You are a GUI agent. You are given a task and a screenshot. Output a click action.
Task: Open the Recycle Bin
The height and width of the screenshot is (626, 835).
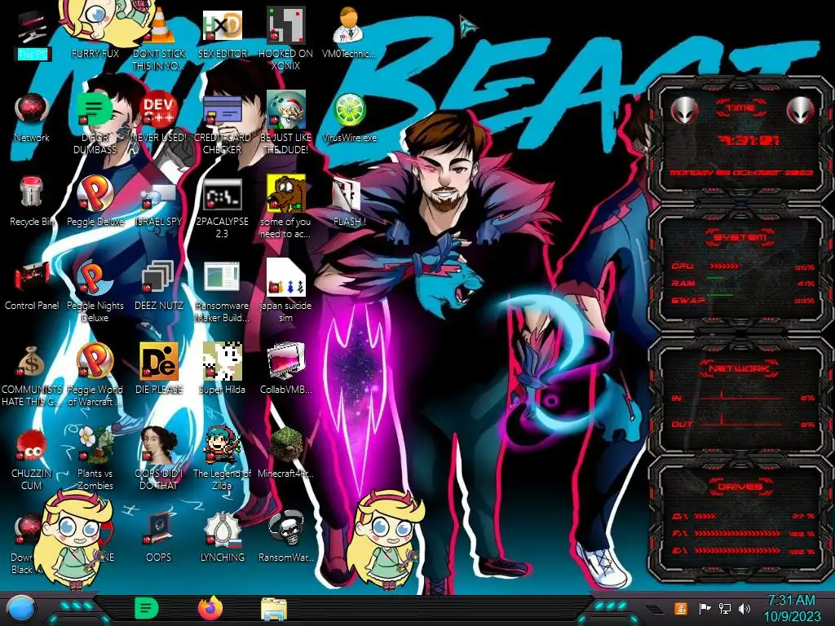[x=32, y=201]
